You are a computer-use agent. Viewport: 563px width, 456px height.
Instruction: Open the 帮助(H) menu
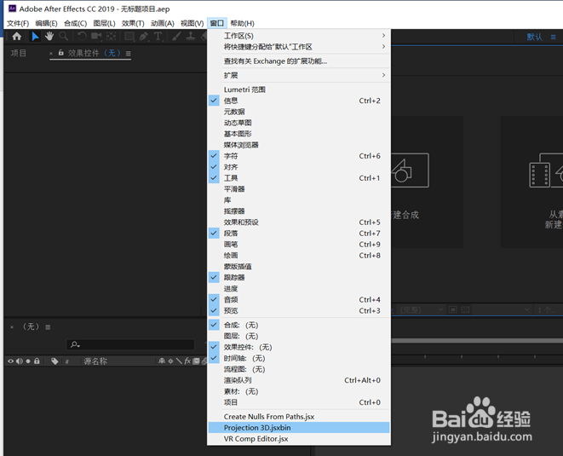point(243,23)
